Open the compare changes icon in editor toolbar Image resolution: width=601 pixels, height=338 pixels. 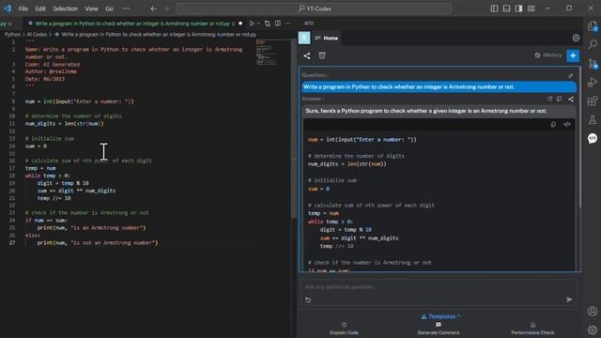point(267,23)
